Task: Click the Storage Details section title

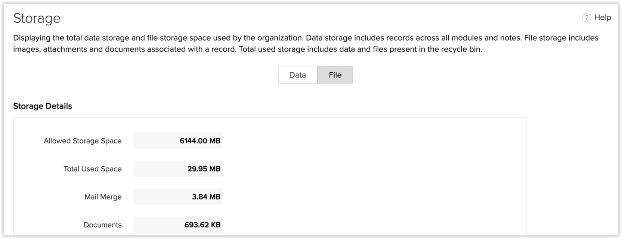Action: (x=43, y=106)
